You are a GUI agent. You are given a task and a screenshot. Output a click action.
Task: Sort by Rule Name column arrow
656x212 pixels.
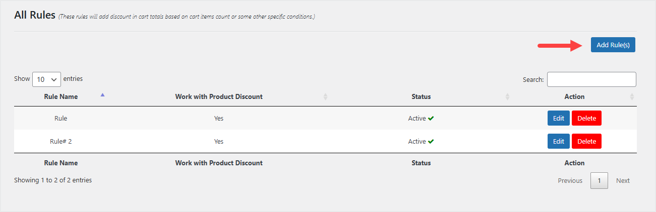pos(103,95)
